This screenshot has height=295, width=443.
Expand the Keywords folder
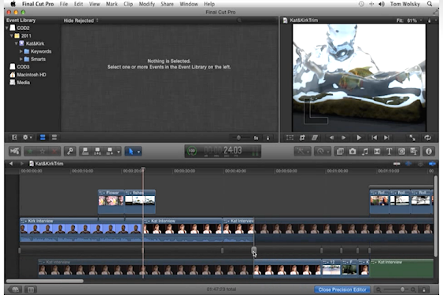pos(21,51)
